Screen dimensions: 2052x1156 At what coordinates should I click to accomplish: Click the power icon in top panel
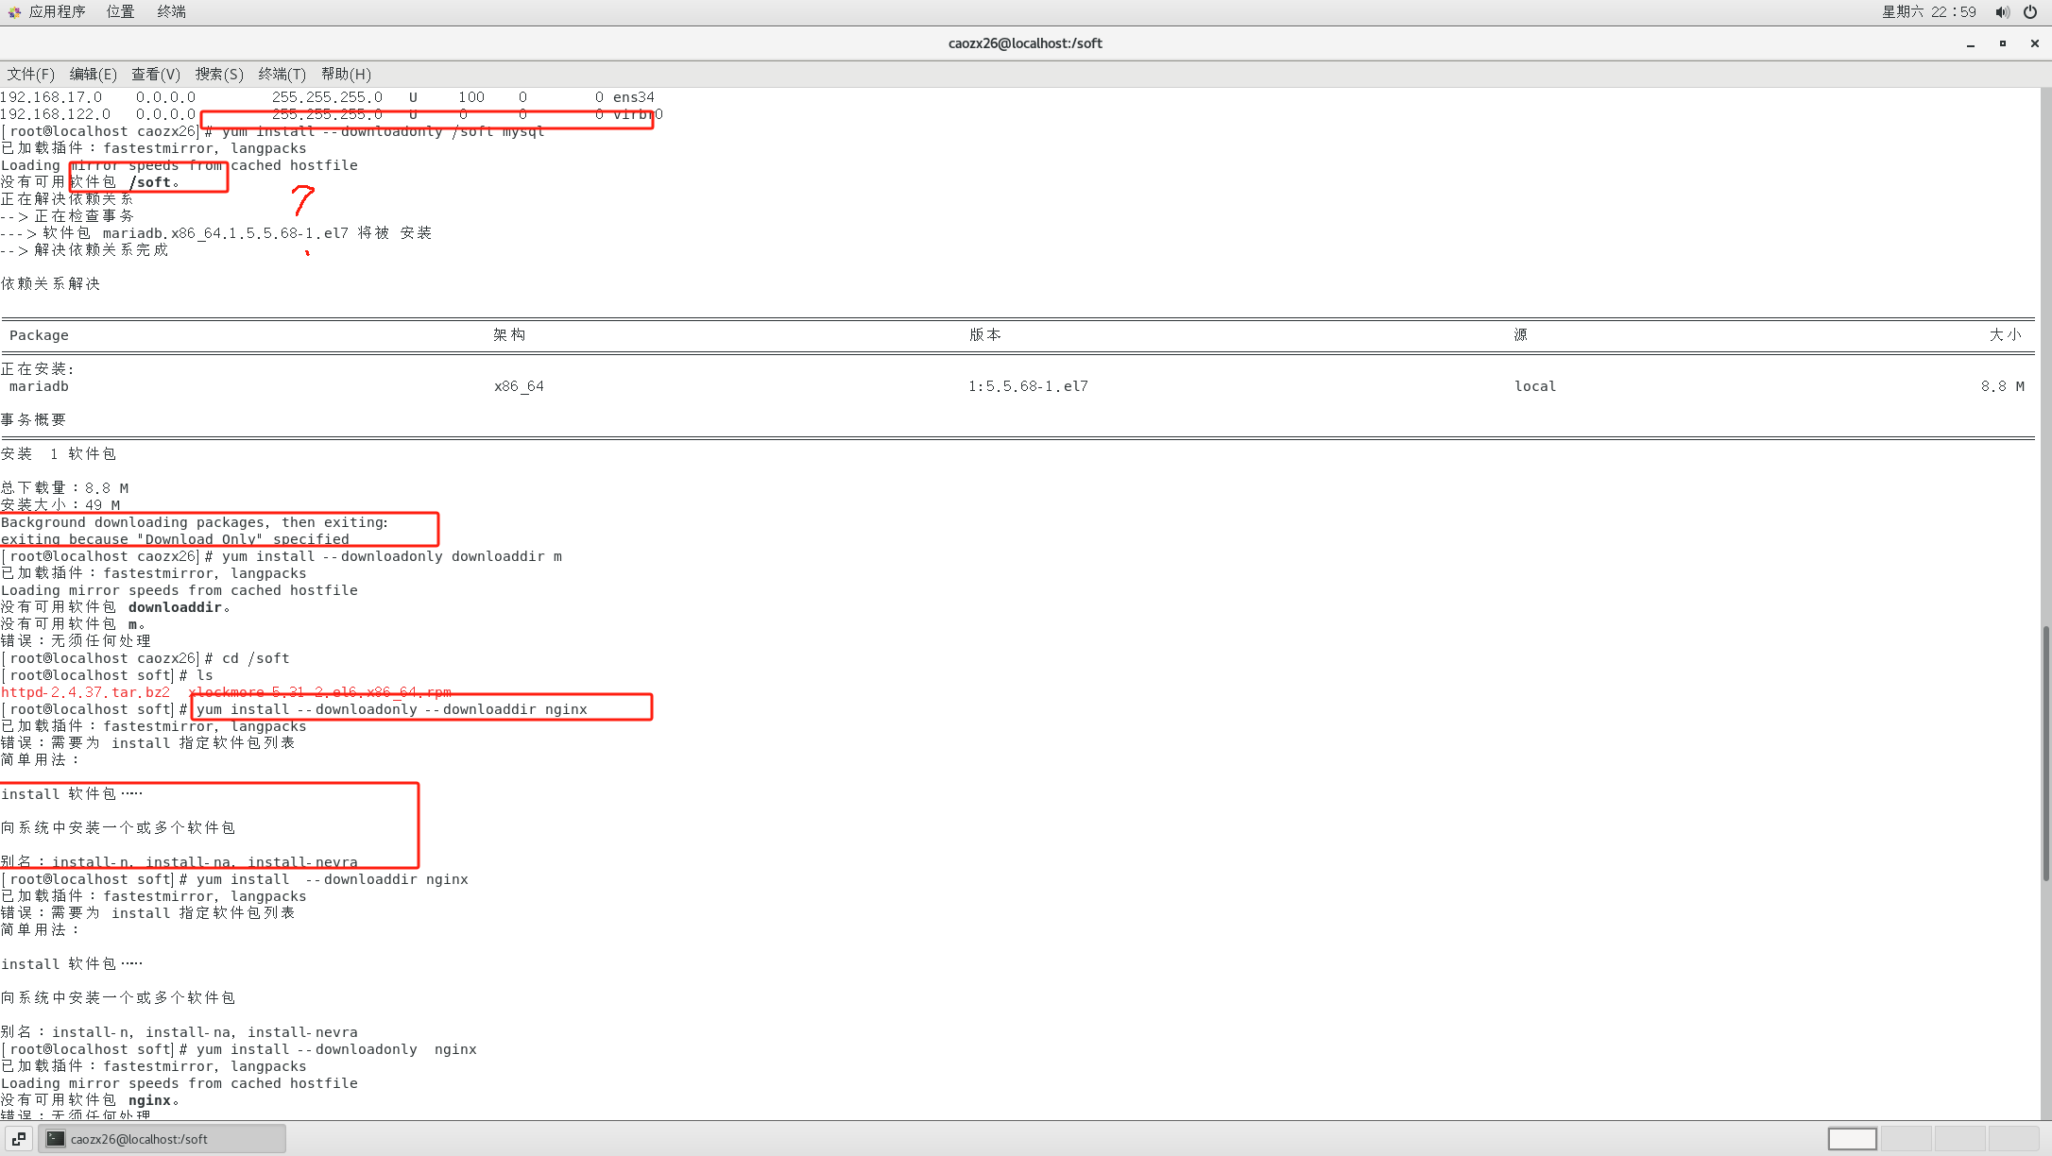[x=2030, y=12]
